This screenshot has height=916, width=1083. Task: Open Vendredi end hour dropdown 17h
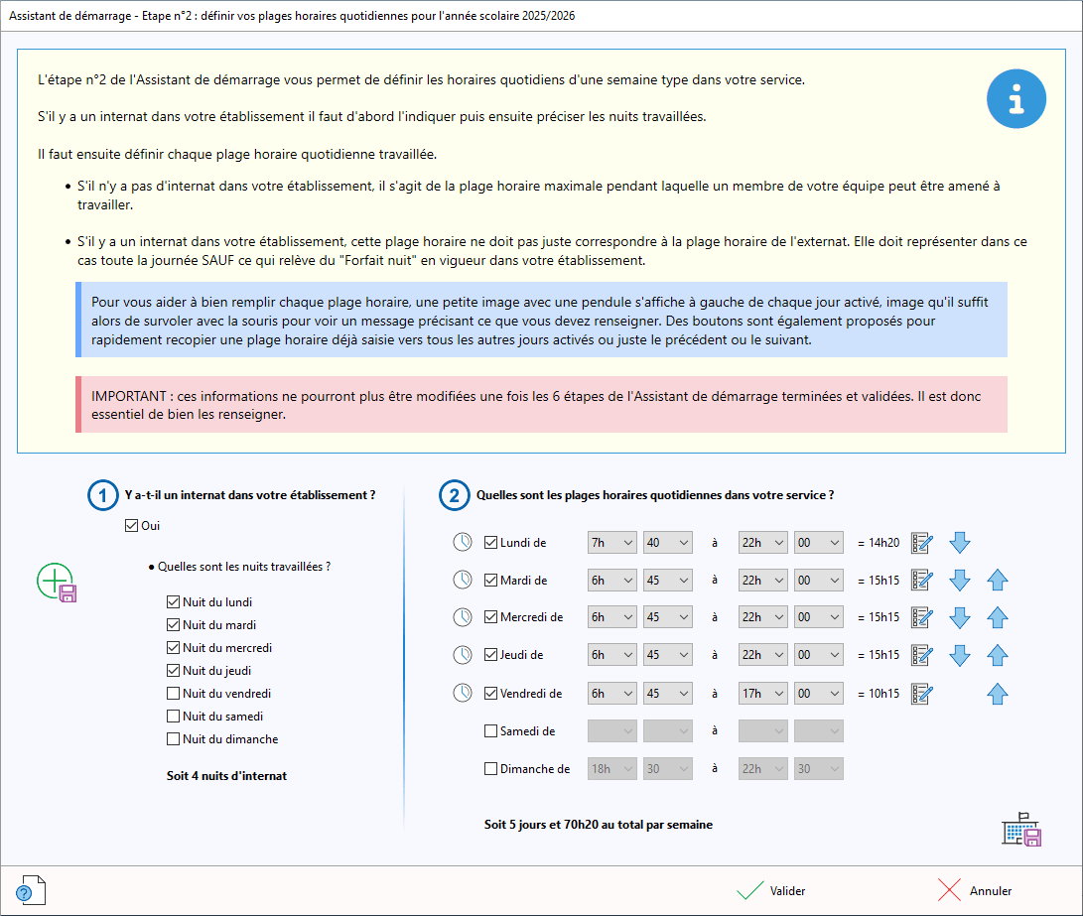coord(762,694)
